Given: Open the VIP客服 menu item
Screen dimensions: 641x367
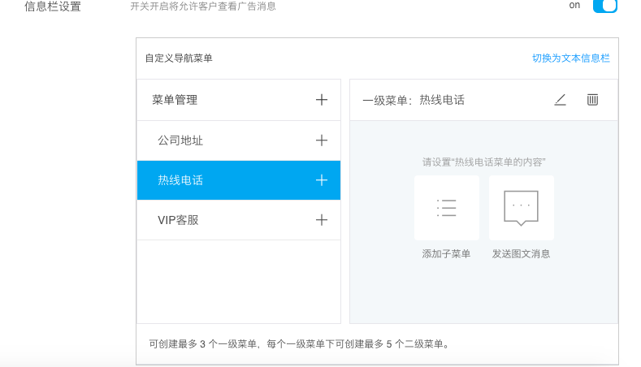Looking at the screenshot, I should click(x=179, y=220).
